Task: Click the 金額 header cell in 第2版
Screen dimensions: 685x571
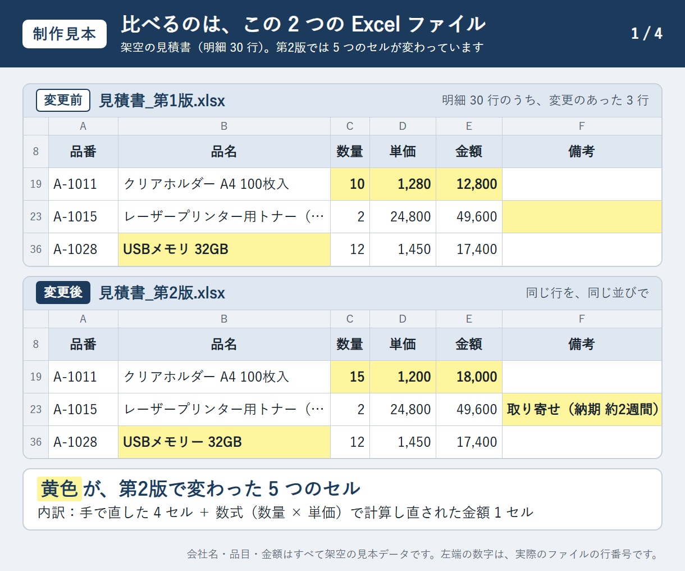Action: tap(469, 345)
